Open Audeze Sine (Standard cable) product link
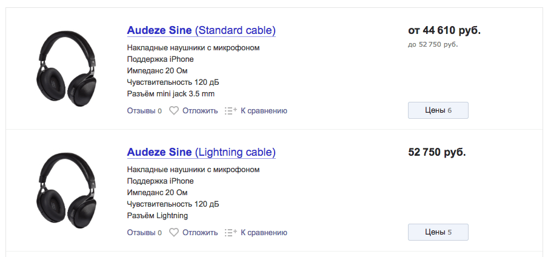This screenshot has width=548, height=257. click(201, 30)
